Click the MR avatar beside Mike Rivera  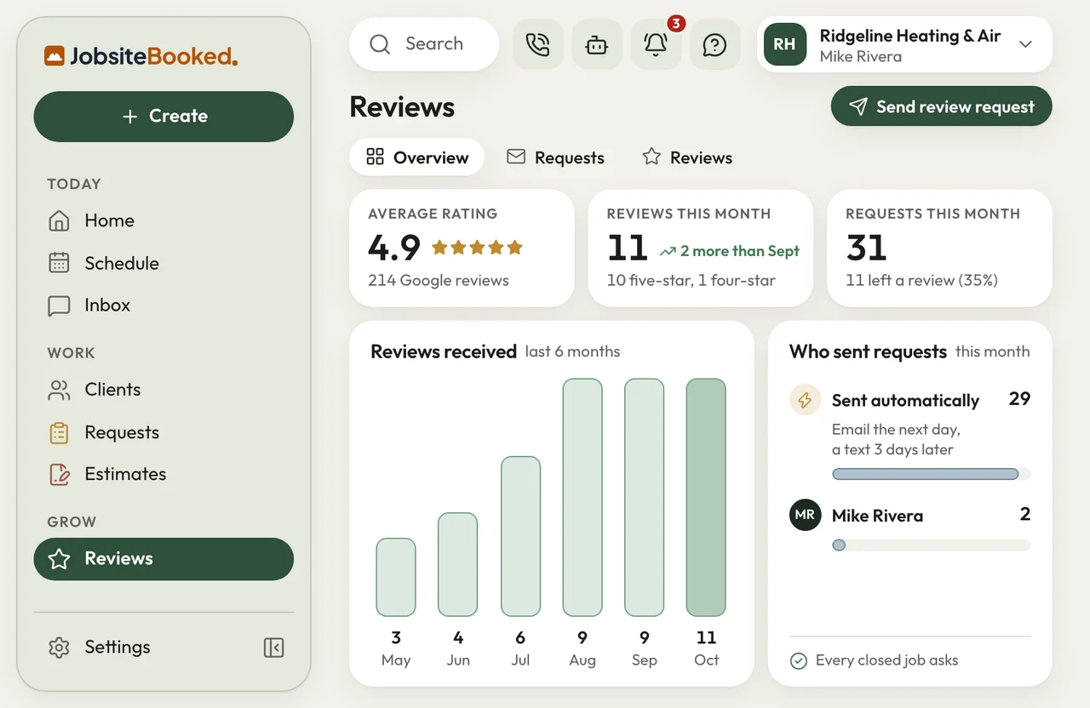pos(805,515)
